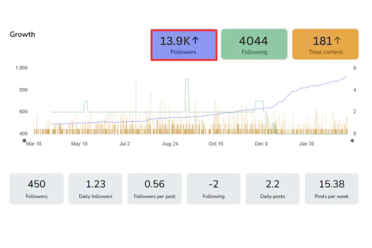
Task: Click the up arrow beside 13.9K
Action: point(195,40)
